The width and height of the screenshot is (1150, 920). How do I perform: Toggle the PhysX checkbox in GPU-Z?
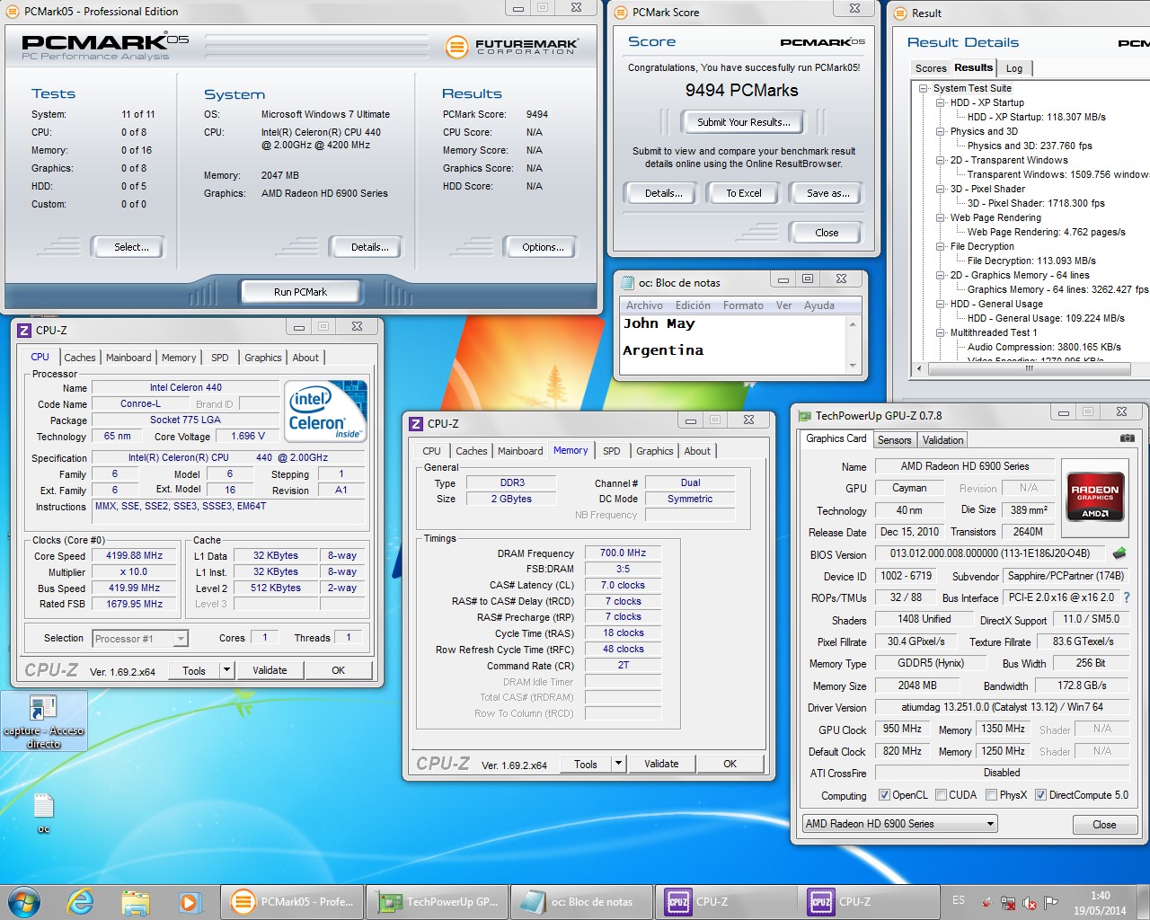click(991, 795)
